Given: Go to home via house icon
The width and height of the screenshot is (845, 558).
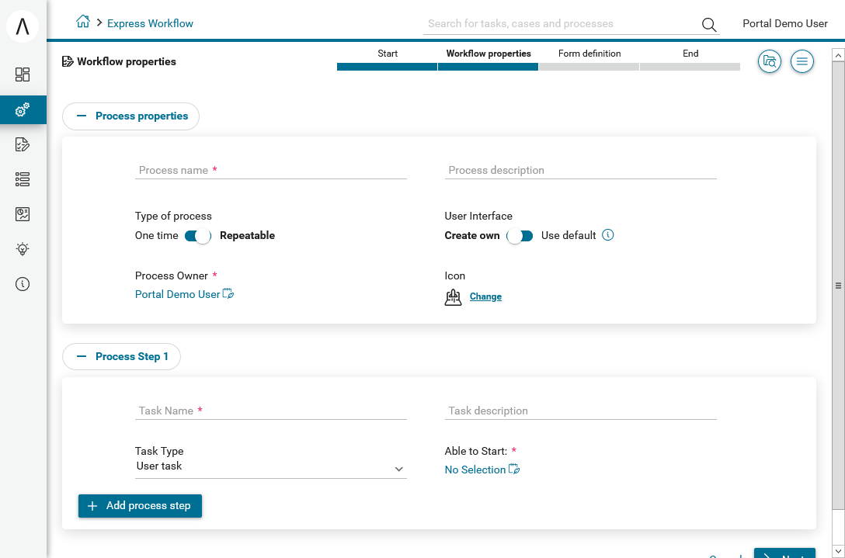Looking at the screenshot, I should coord(82,22).
